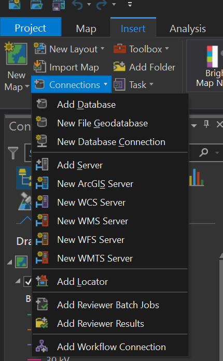Choose Add Server menu entry
This screenshot has width=223, height=361.
[x=110, y=165]
